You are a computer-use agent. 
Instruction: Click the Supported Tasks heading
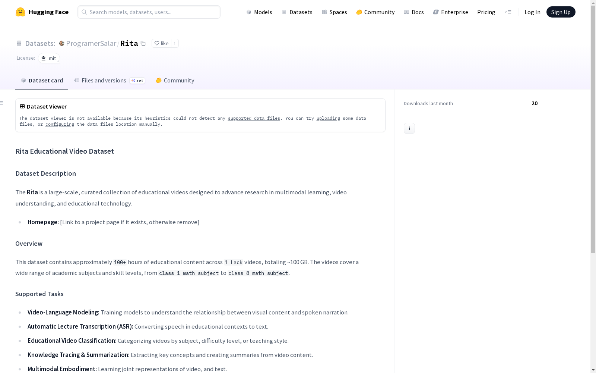click(39, 294)
